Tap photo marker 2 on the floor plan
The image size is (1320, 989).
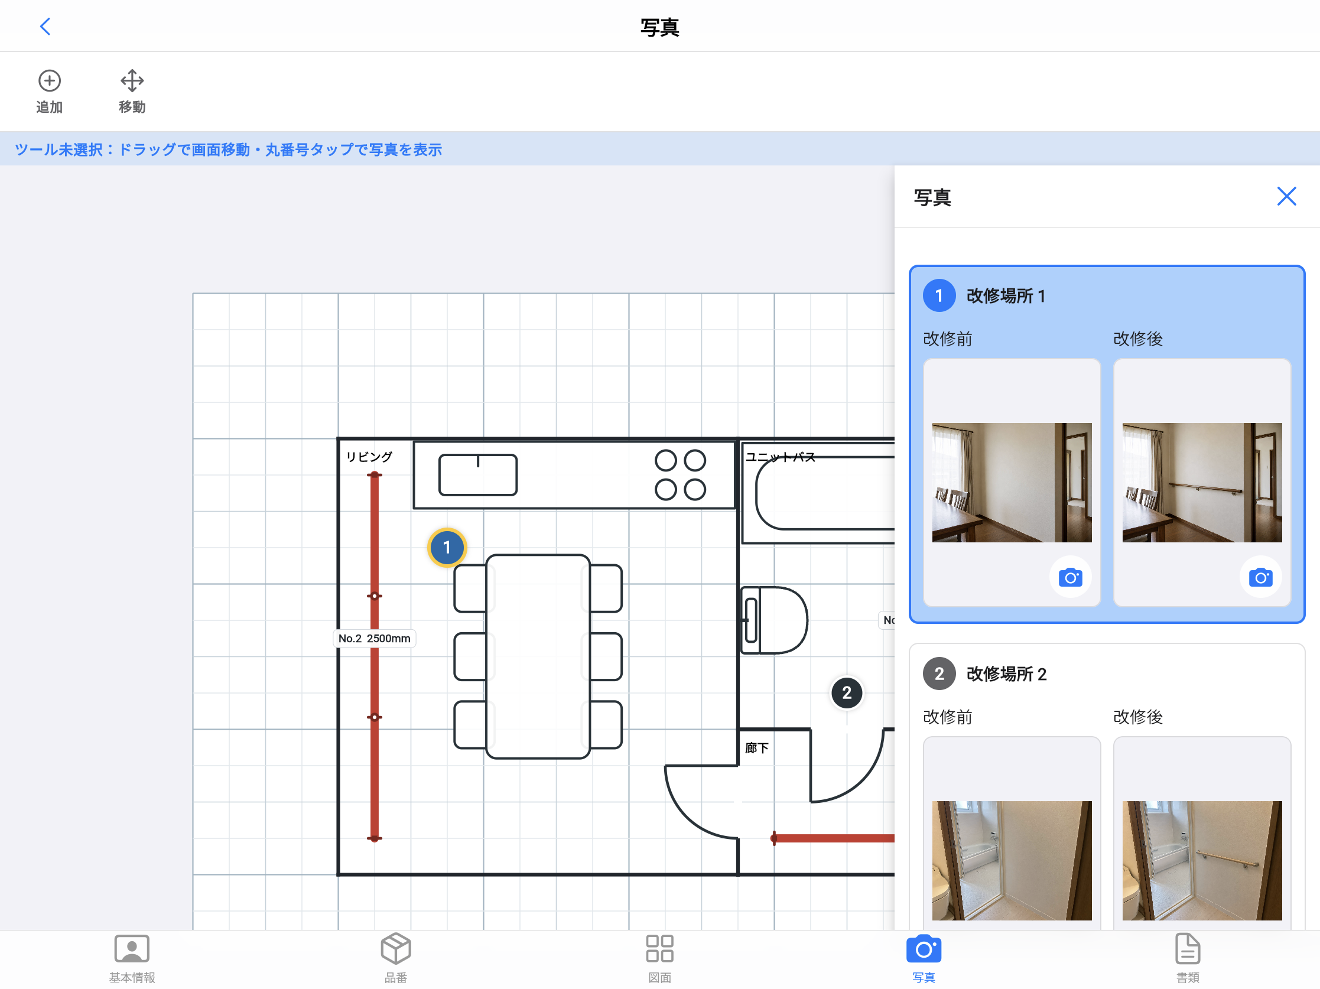846,692
